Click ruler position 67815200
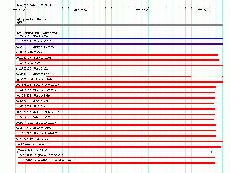230x173 pixels. pyautogui.click(x=80, y=10)
